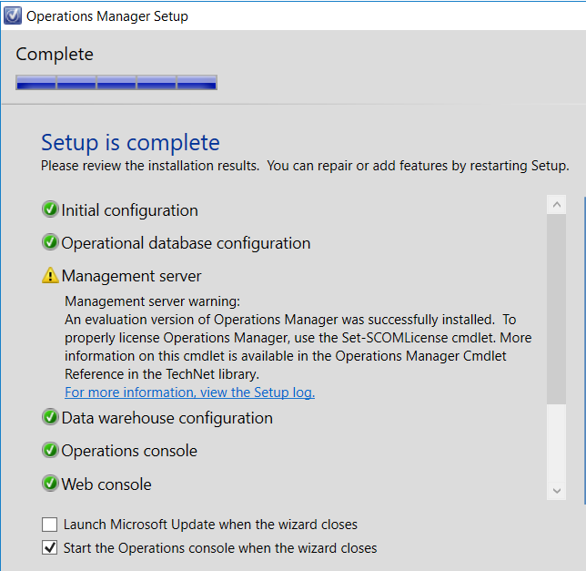586x571 pixels.
Task: Click the green check beside Web console
Action: [50, 484]
